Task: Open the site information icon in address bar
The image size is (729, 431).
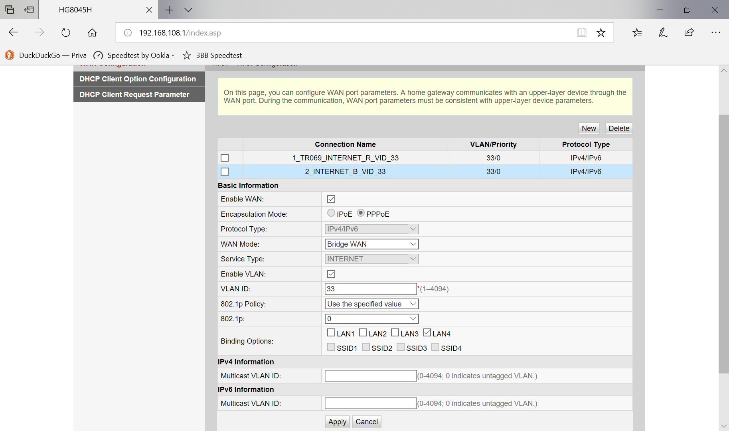Action: coord(128,33)
